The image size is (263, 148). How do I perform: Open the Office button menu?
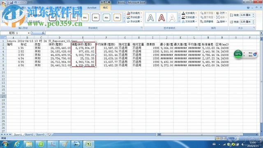[x=4, y=4]
